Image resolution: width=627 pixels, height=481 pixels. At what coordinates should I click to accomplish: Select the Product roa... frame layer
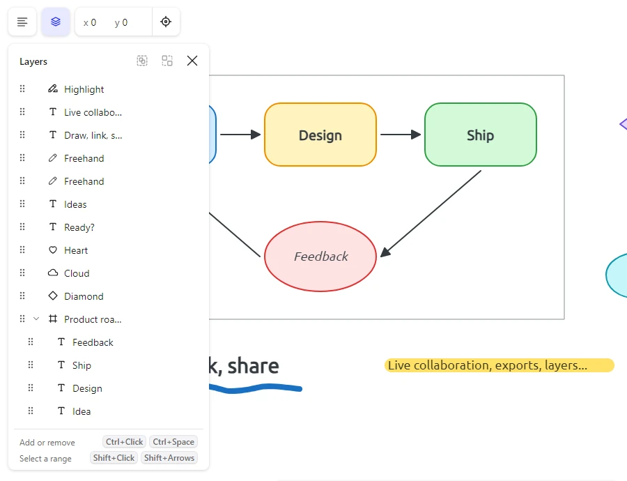pos(109,319)
